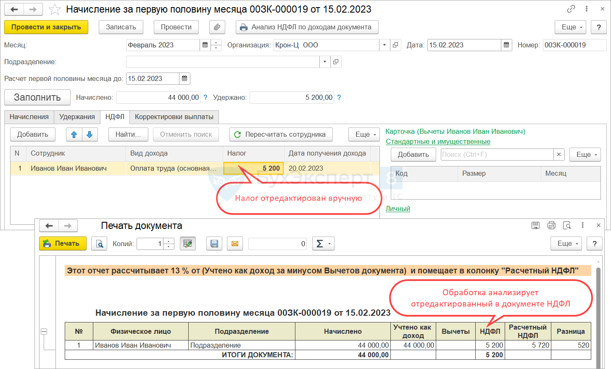611x369 pixels.
Task: Add document to favorites with star icon
Action: [x=55, y=9]
